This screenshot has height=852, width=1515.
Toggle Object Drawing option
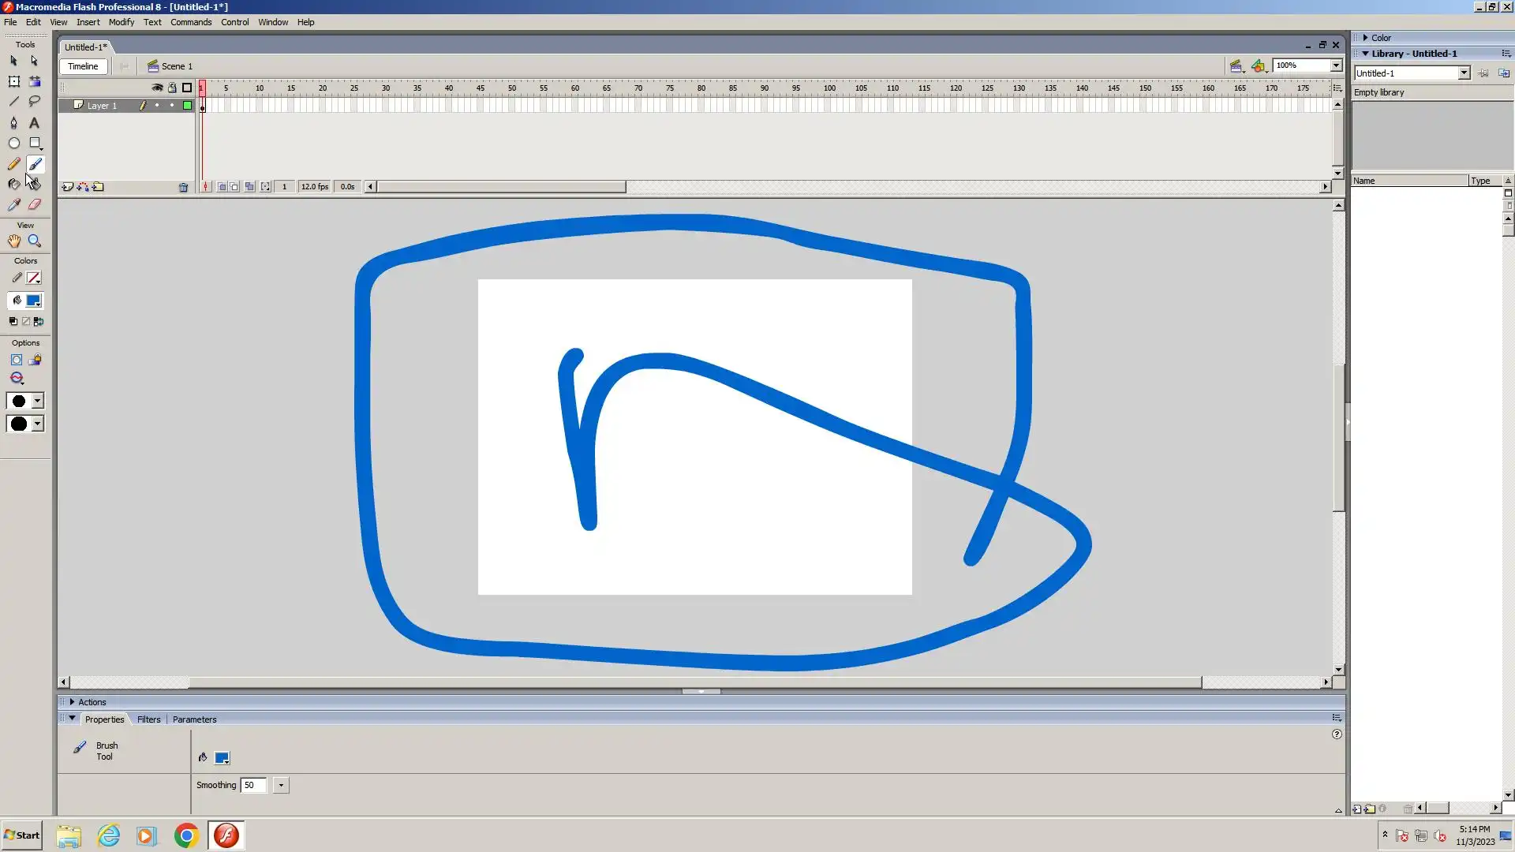pos(16,360)
